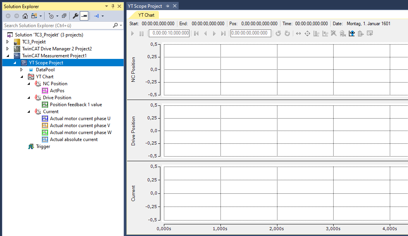Open Properties with the wrench icon
This screenshot has height=236, width=408.
coord(76,16)
